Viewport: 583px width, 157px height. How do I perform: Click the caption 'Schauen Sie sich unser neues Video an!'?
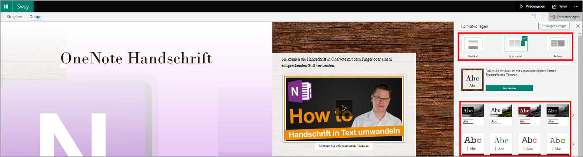344,146
